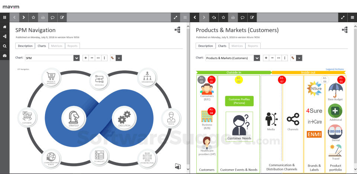The image size is (357, 174).
Task: Go forward in the left pane
Action: 23,17
